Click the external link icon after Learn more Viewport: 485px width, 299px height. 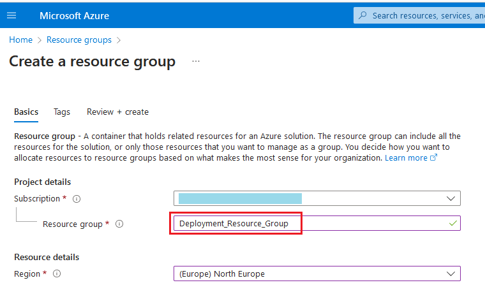pos(434,158)
